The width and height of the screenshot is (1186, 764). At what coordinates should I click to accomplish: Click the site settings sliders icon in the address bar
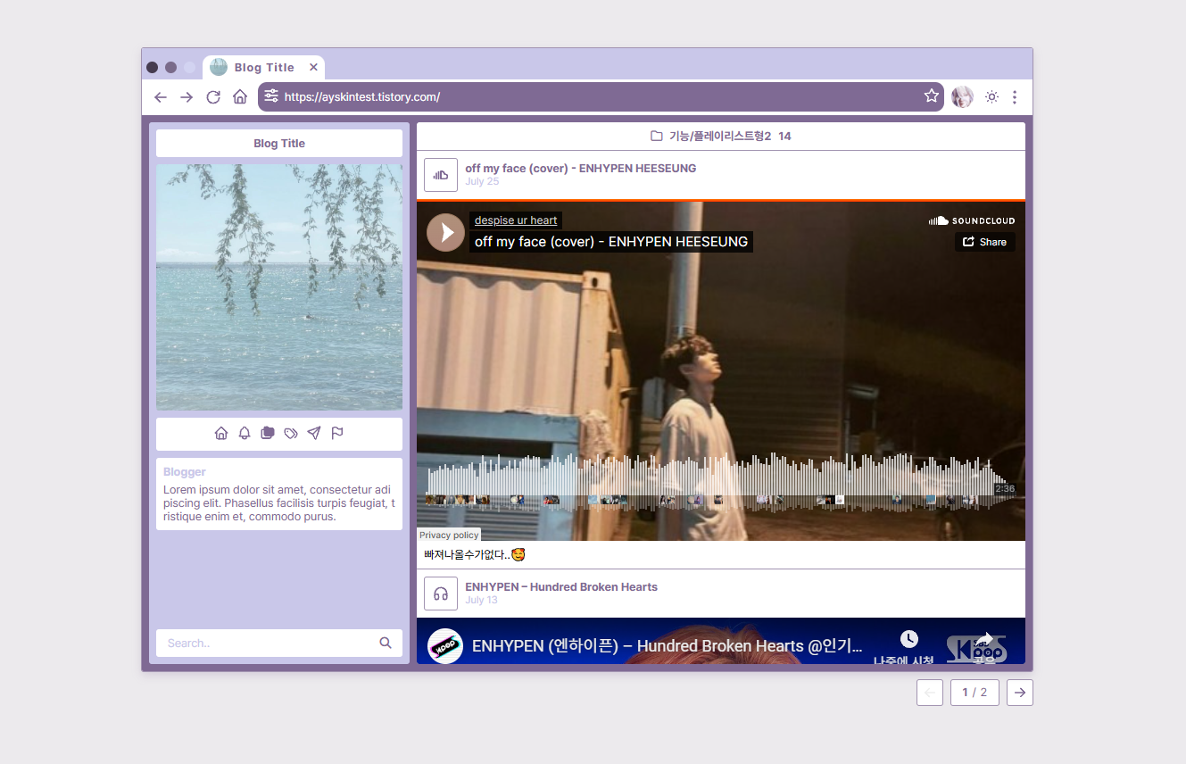[271, 96]
